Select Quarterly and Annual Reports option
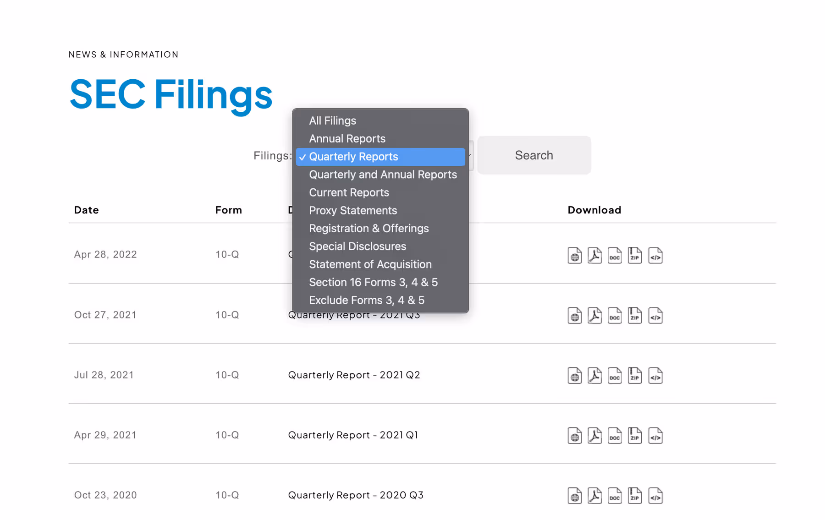The image size is (825, 520). [x=380, y=175]
